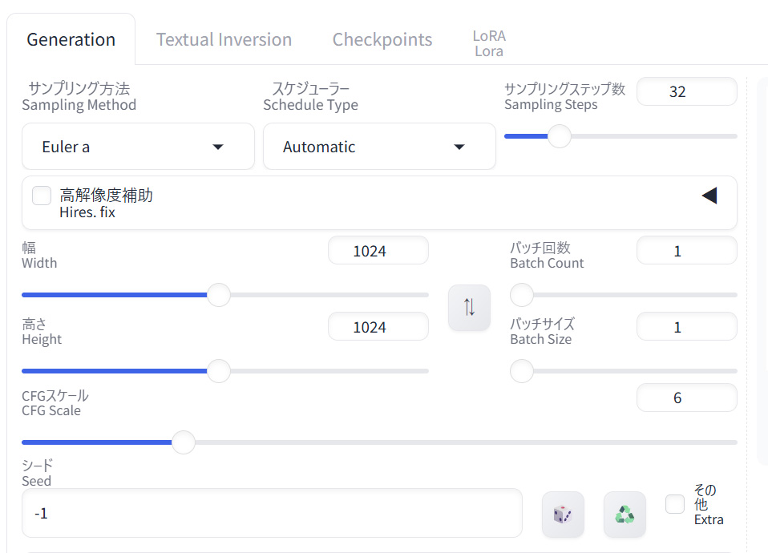The image size is (768, 553).
Task: Click the Width value field showing 1024
Action: coord(378,251)
